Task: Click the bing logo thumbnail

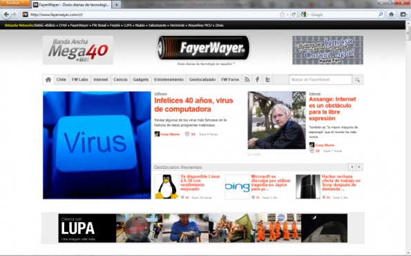Action: pyautogui.click(x=237, y=186)
